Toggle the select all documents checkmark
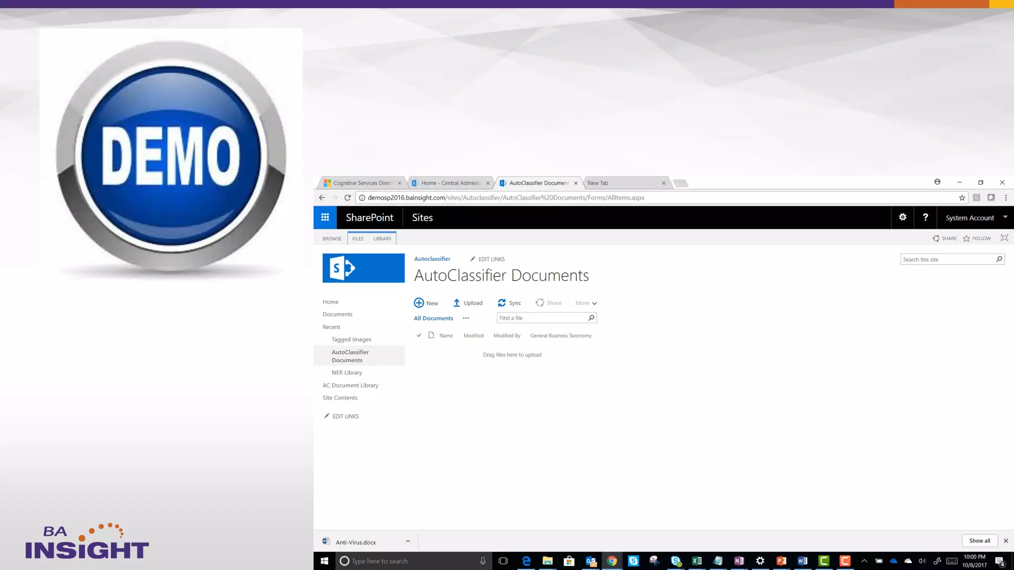Viewport: 1014px width, 570px height. click(419, 335)
